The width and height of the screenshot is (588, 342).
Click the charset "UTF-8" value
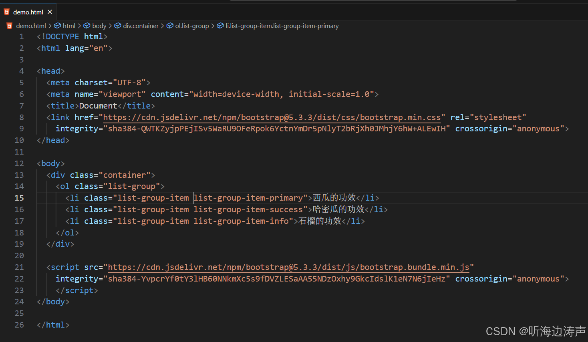[x=129, y=82]
